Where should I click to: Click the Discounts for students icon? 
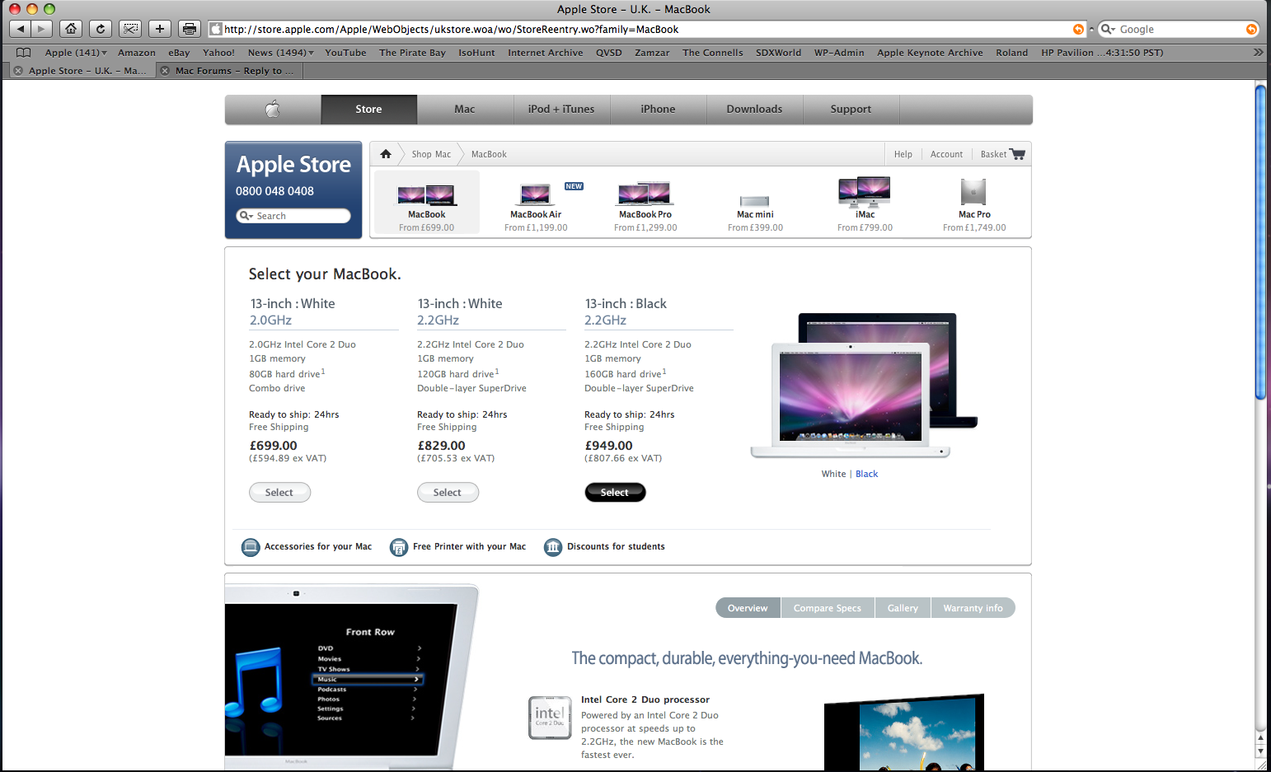click(x=553, y=547)
